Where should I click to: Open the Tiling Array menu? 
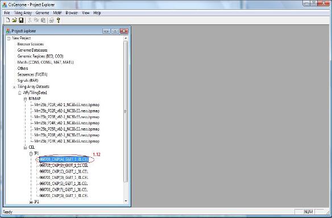(23, 13)
